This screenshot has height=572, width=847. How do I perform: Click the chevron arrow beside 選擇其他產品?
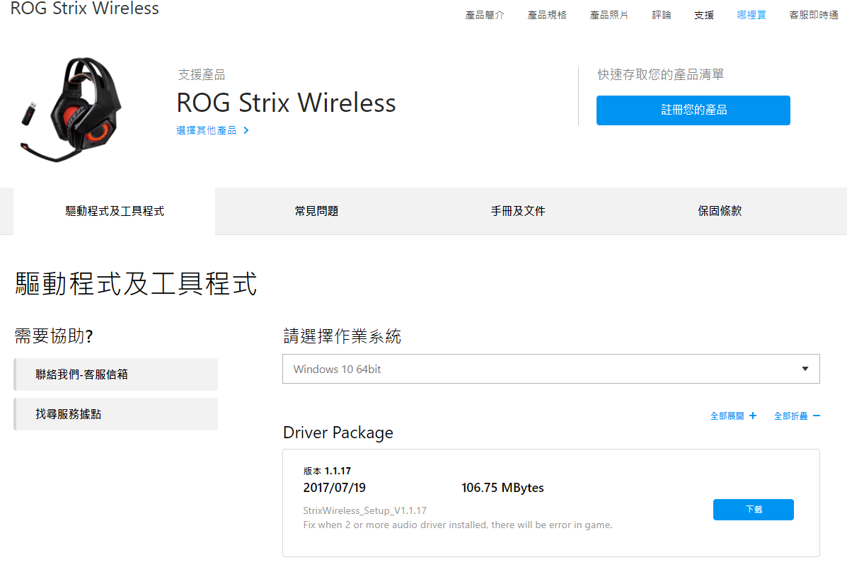coord(246,130)
